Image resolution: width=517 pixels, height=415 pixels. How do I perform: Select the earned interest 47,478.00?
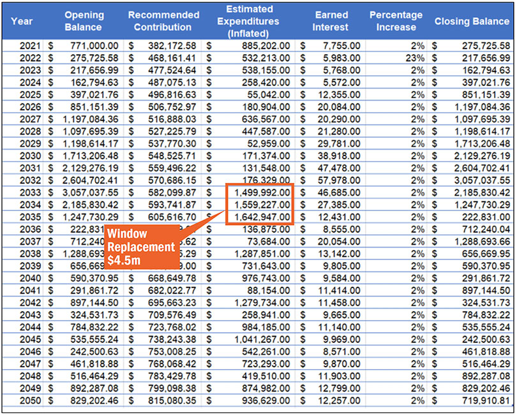pos(339,168)
